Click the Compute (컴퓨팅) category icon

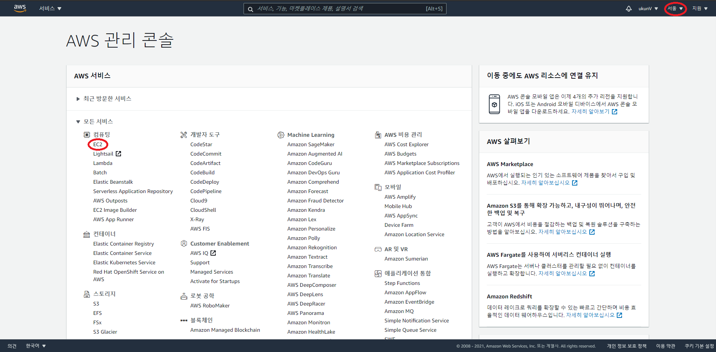[x=87, y=135]
